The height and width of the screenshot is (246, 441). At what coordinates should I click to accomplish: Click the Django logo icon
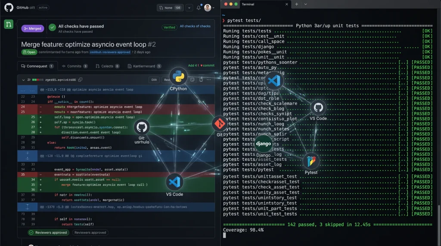263,144
